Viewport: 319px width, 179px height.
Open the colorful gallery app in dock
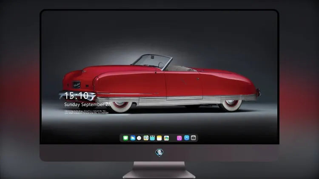[166, 138]
